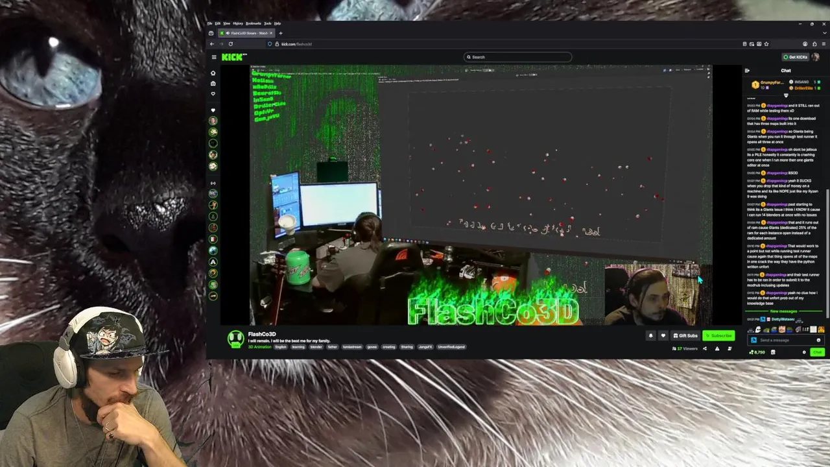This screenshot has height=467, width=830.
Task: Click FlashCo3D channel avatar below stream
Action: (235, 339)
